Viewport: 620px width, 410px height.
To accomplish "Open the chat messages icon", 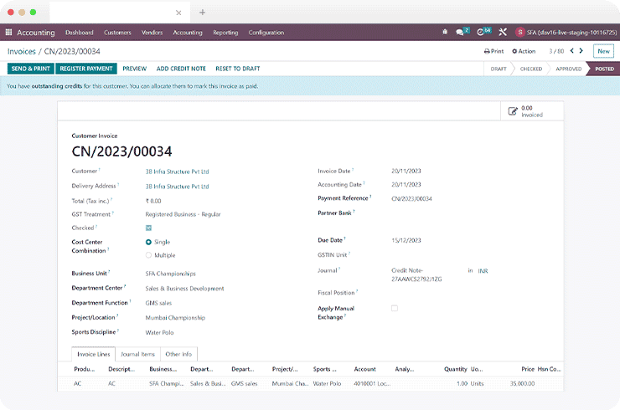I will click(x=462, y=33).
